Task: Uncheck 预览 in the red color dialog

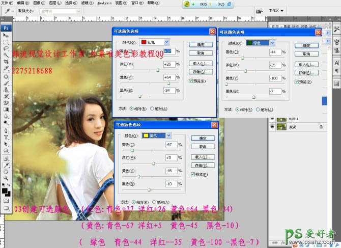Action: click(x=190, y=81)
